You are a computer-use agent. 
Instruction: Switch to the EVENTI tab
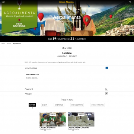[x=45, y=105]
